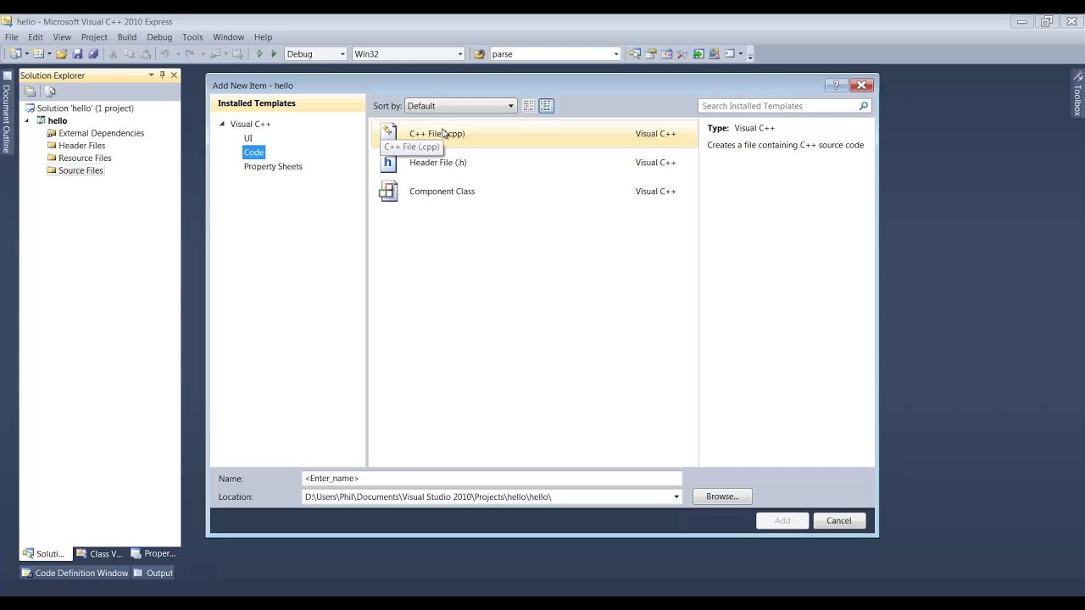Viewport: 1085px width, 610px height.
Task: Click Copy toolbar icon
Action: pyautogui.click(x=129, y=53)
